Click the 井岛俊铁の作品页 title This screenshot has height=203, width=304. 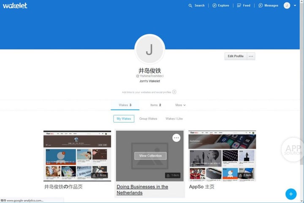[x=63, y=187]
